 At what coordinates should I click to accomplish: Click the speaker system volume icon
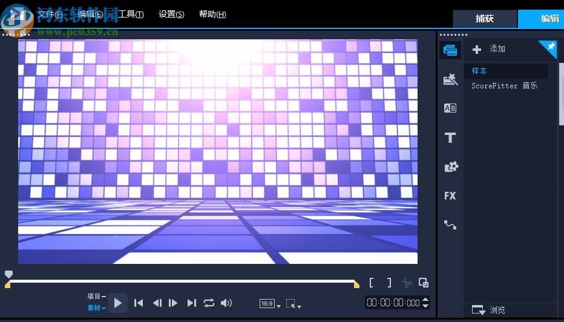pos(226,303)
